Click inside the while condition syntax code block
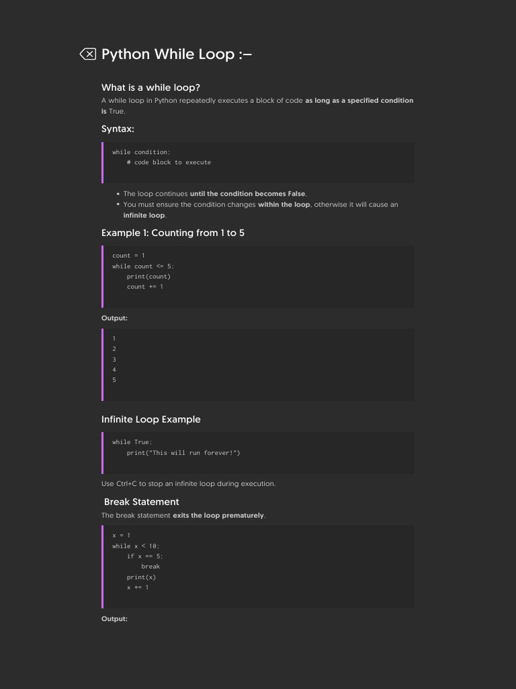Screen dimensions: 516x689 click(x=258, y=162)
